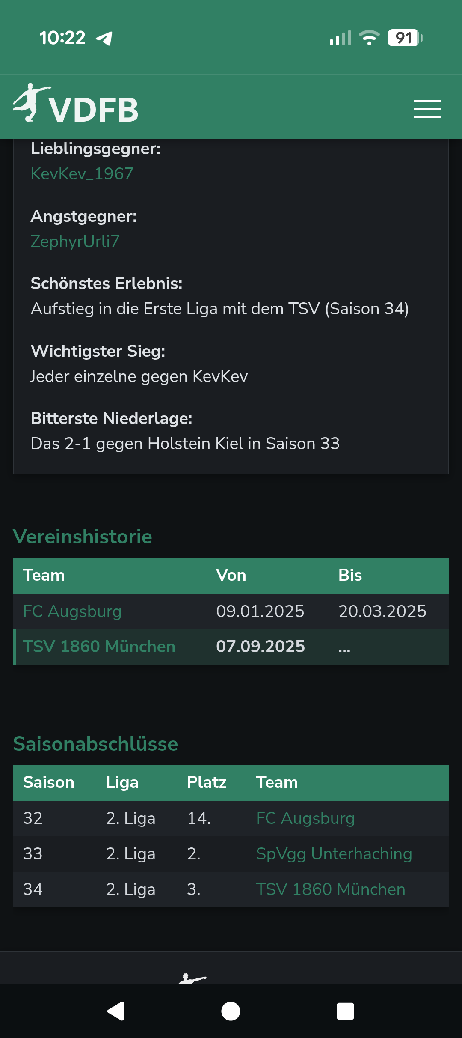The height and width of the screenshot is (1038, 462).
Task: Open ZephyrUrli7 profile link
Action: click(75, 242)
